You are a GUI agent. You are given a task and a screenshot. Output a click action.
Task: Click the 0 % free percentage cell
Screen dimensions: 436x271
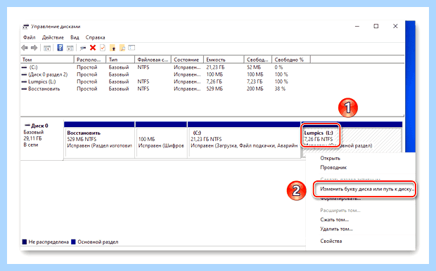[x=278, y=67]
